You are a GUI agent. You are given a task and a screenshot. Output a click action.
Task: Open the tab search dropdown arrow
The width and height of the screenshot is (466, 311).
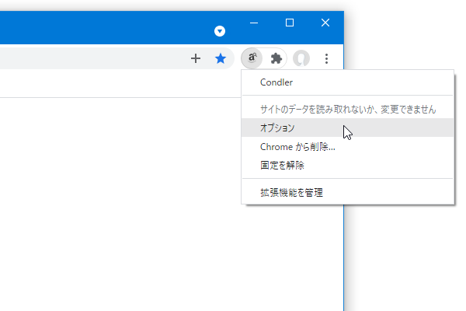pos(220,31)
